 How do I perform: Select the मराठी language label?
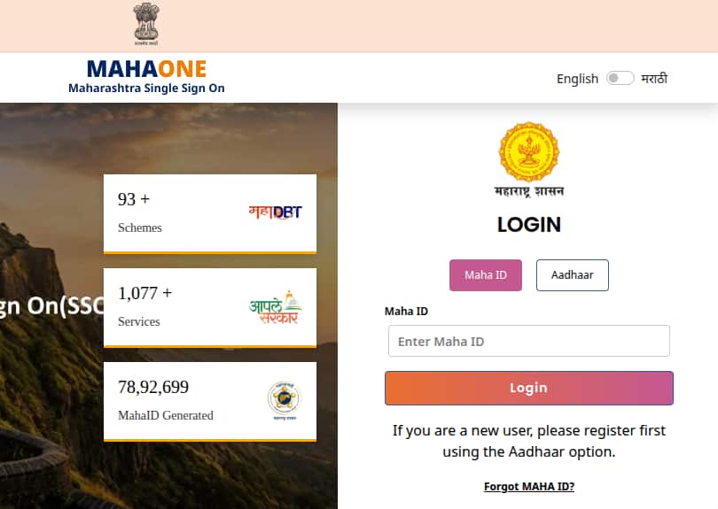(654, 79)
